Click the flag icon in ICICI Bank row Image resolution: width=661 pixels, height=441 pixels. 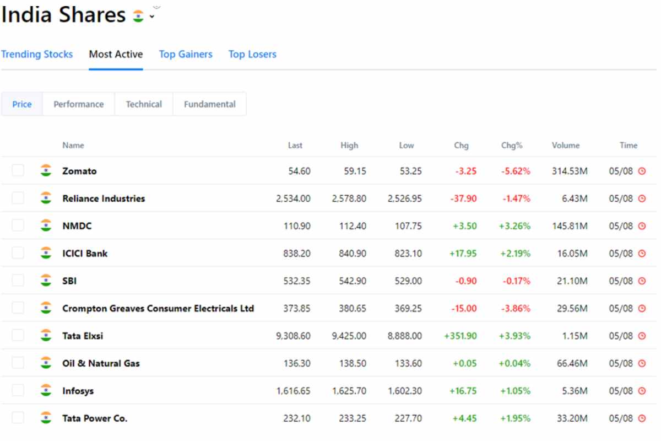[46, 254]
